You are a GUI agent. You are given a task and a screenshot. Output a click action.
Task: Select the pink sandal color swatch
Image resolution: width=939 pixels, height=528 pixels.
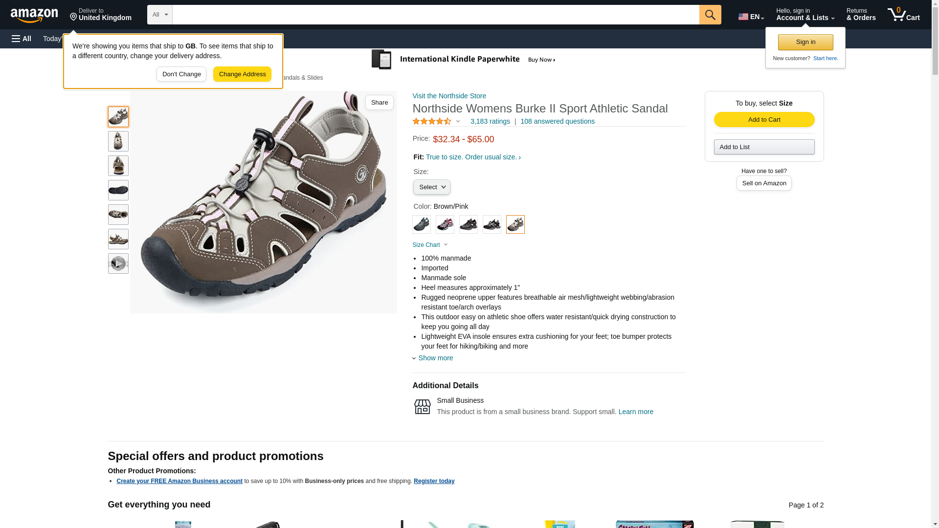click(x=445, y=224)
